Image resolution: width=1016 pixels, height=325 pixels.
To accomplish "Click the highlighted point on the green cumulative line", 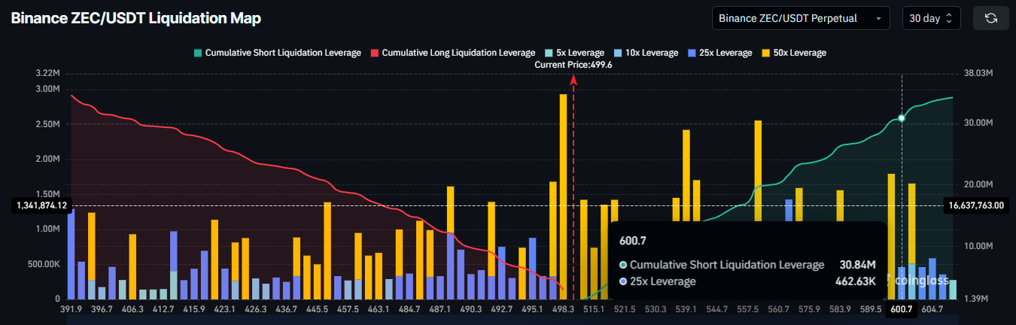I will pos(902,118).
